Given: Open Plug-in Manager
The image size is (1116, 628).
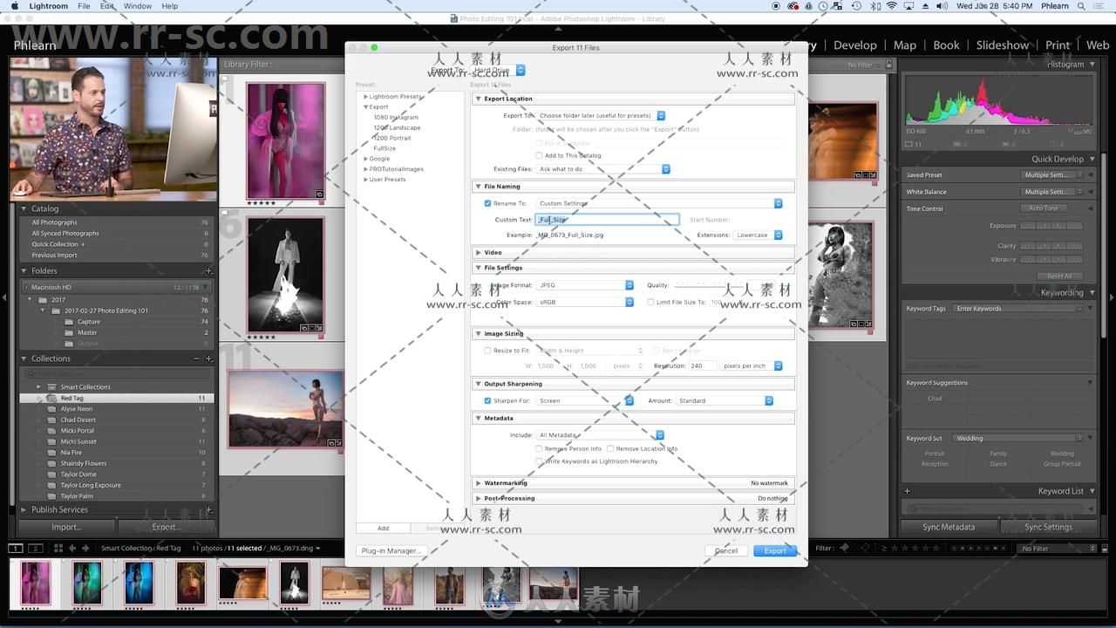Looking at the screenshot, I should pyautogui.click(x=391, y=550).
